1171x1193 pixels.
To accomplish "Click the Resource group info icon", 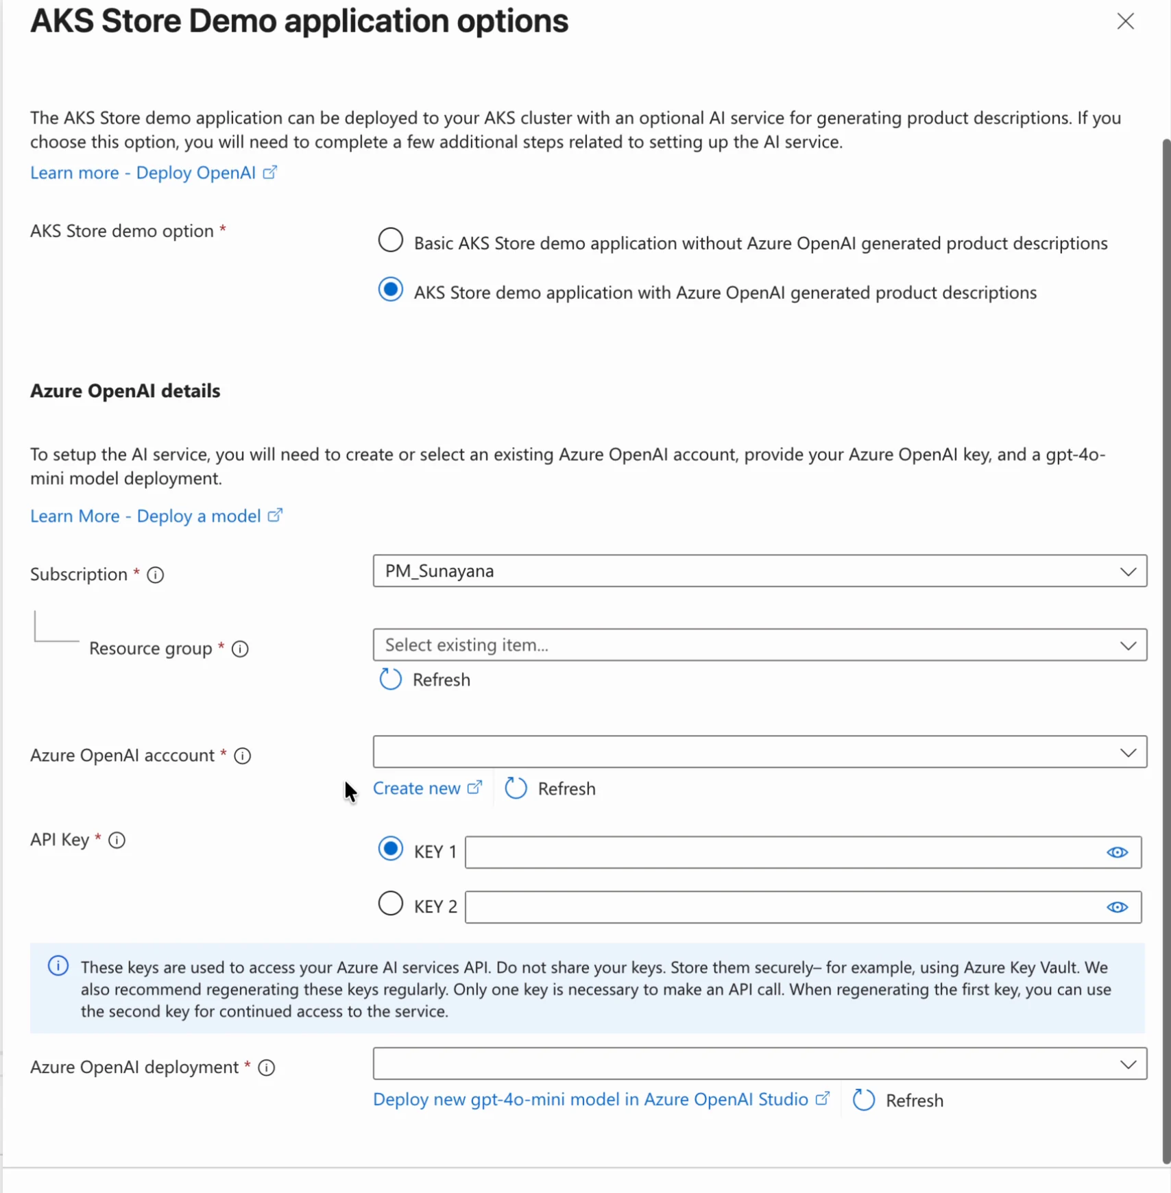I will coord(240,649).
